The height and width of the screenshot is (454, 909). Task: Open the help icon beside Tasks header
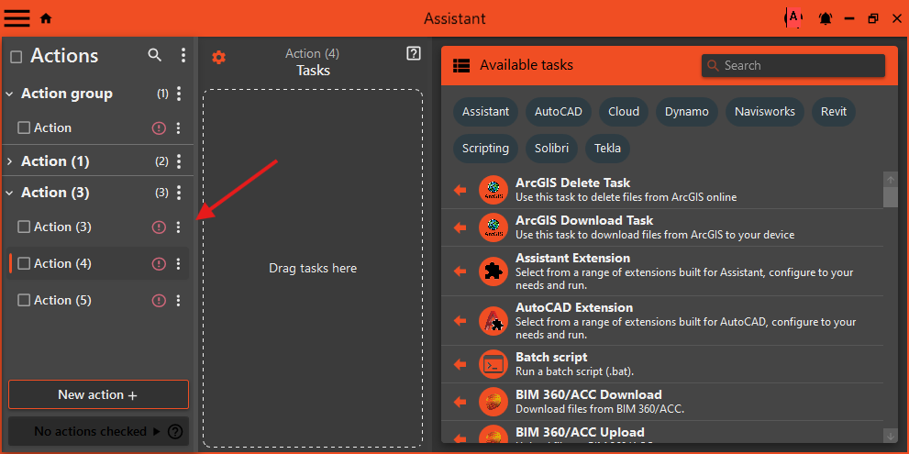point(413,54)
